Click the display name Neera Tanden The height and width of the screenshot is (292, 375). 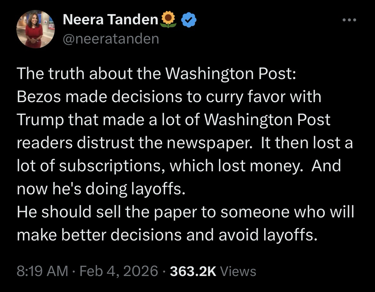[110, 20]
